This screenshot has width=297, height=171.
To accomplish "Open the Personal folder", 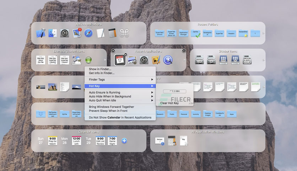I will coord(184,114).
